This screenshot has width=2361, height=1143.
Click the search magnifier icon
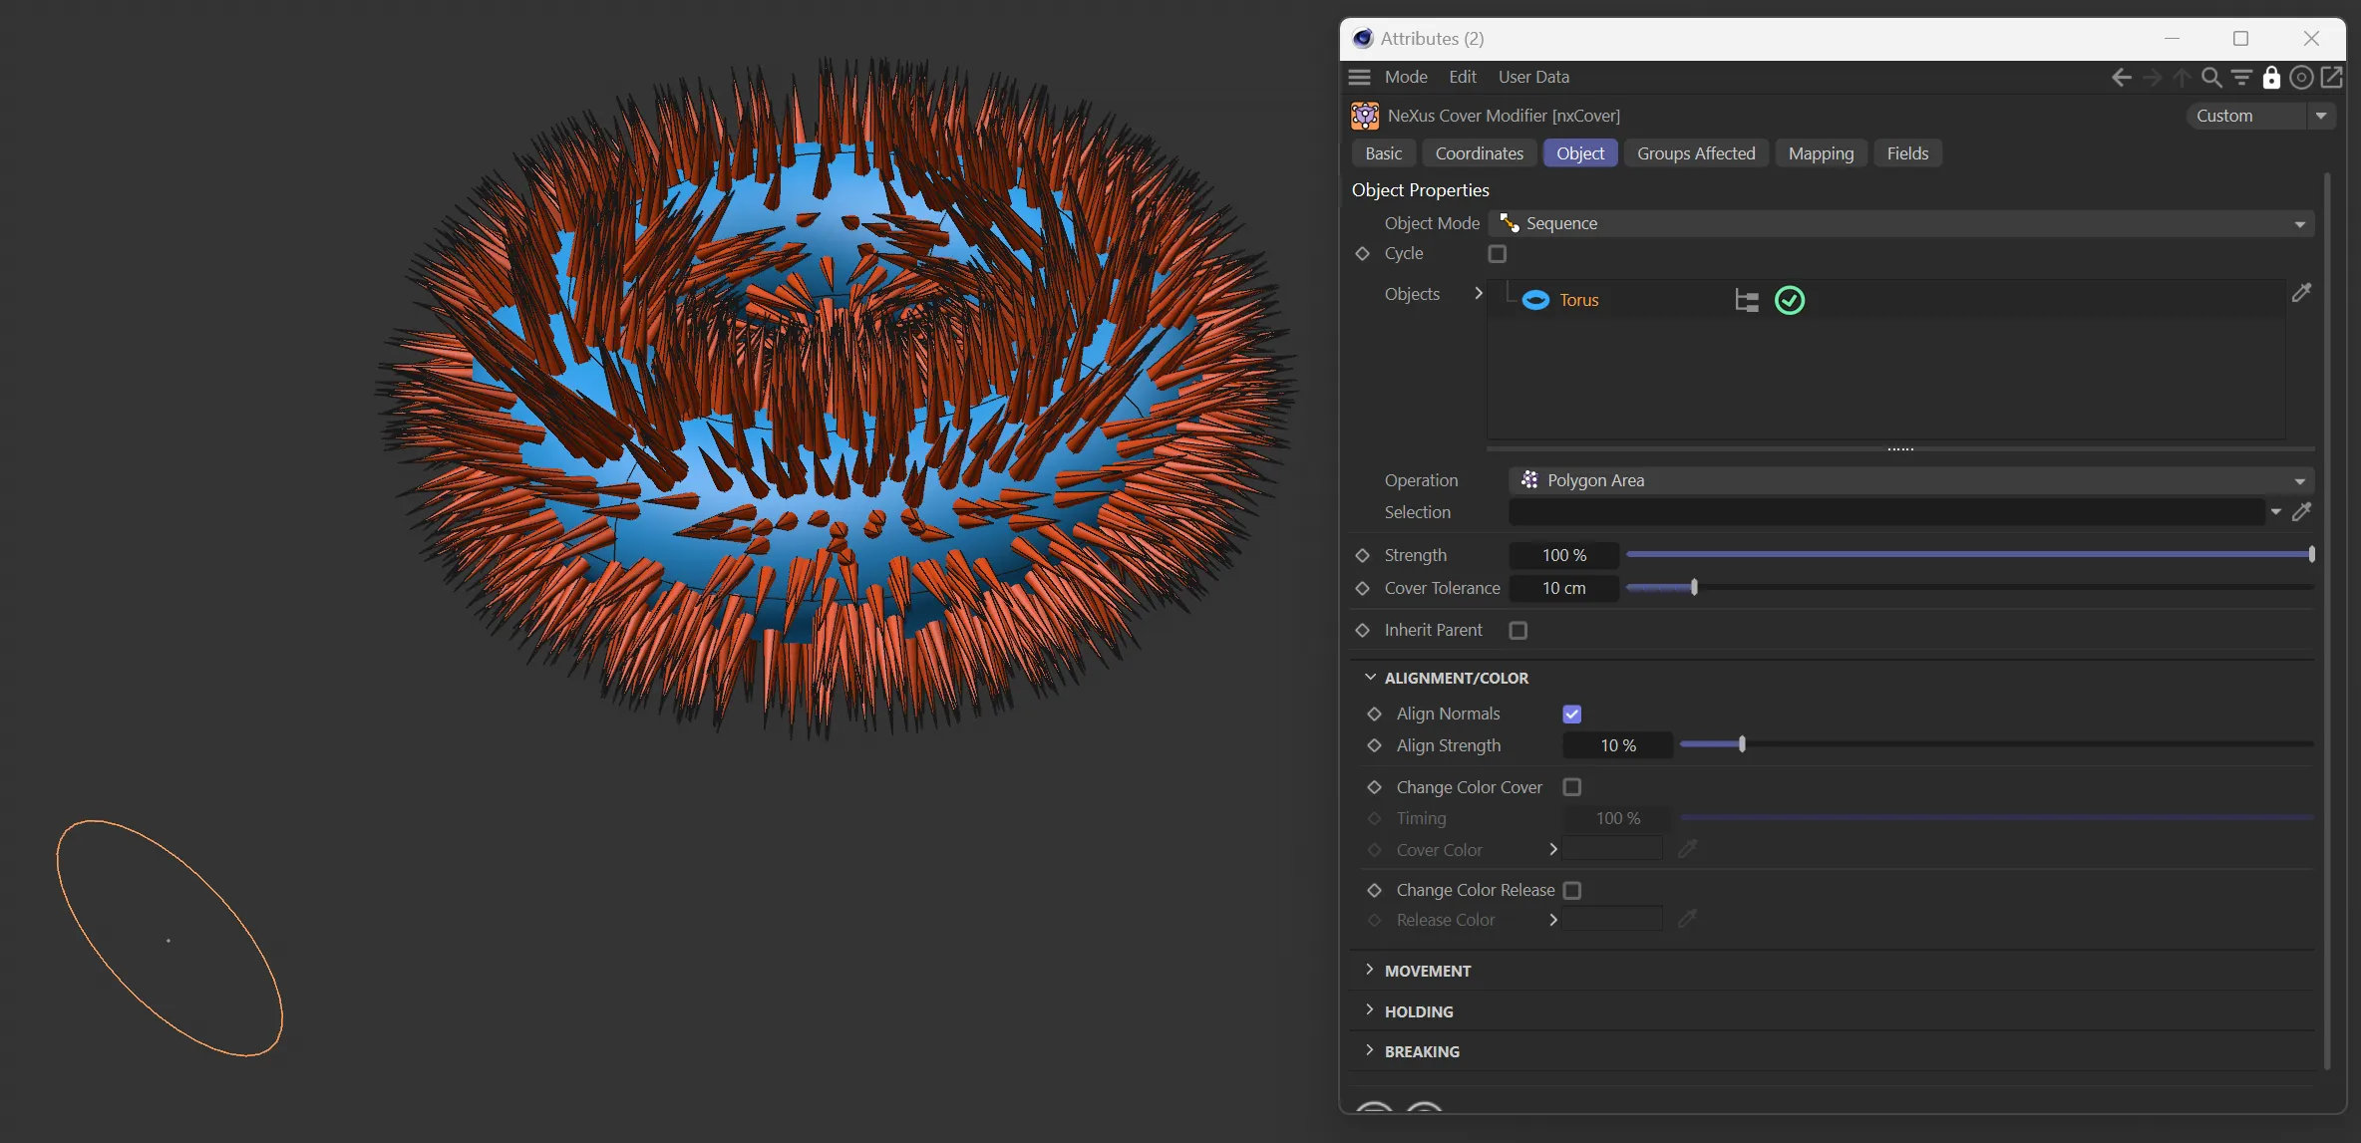2210,77
